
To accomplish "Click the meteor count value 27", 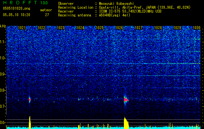I will tap(47, 15).
